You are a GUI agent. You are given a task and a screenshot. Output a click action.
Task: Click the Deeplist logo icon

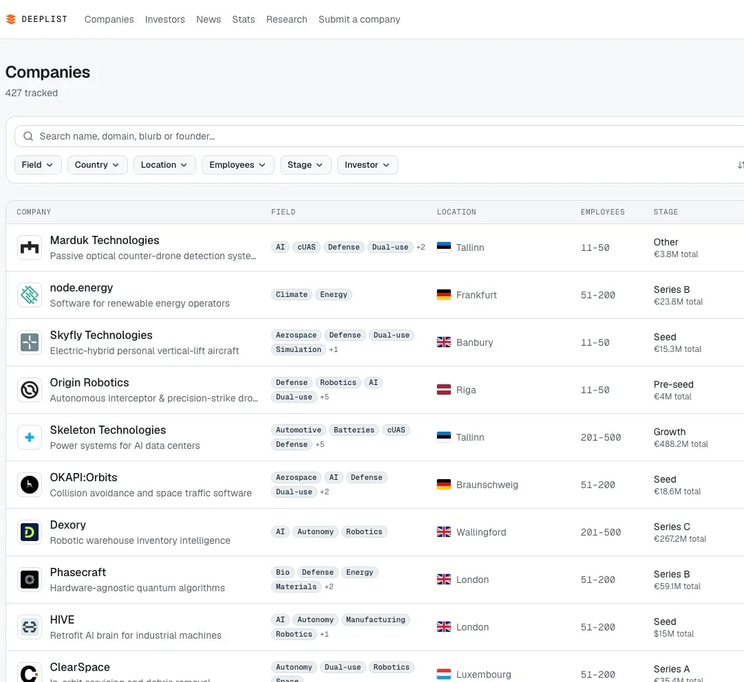point(11,19)
